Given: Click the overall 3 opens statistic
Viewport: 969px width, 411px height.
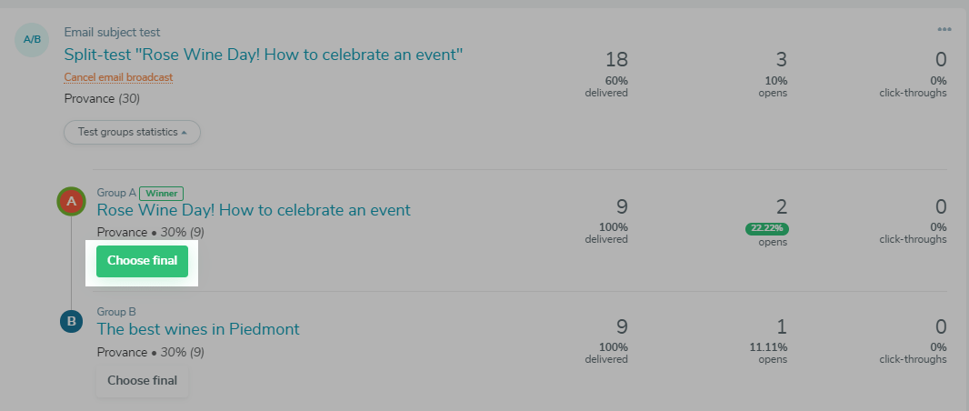Looking at the screenshot, I should point(781,60).
